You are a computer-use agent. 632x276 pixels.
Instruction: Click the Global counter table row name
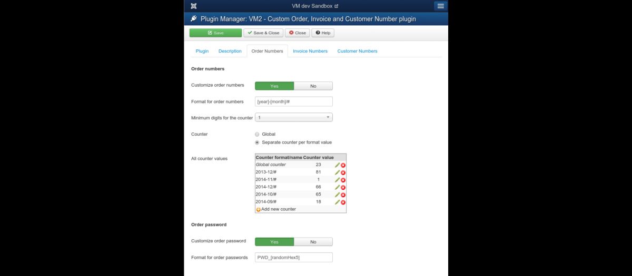pos(271,165)
